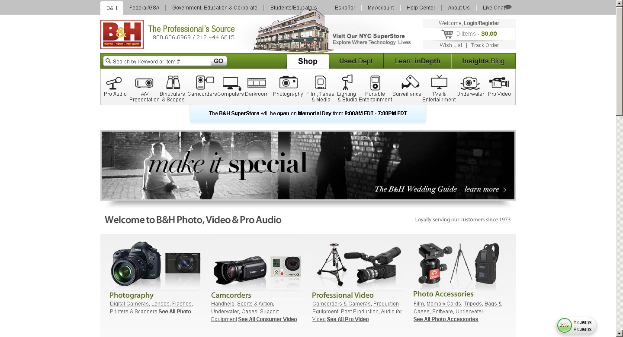Open the Insights Blog tab

click(x=483, y=61)
